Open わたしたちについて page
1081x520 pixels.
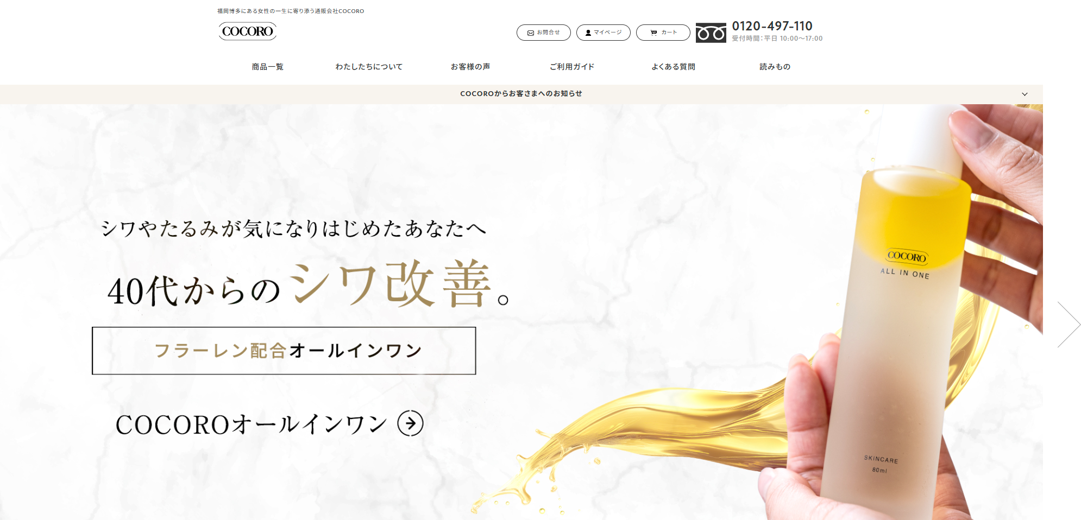pyautogui.click(x=369, y=67)
